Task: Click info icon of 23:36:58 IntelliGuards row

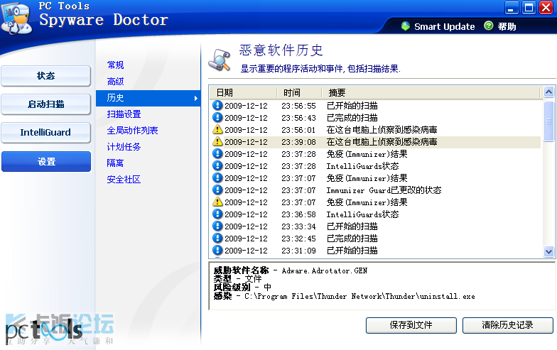Action: click(217, 214)
